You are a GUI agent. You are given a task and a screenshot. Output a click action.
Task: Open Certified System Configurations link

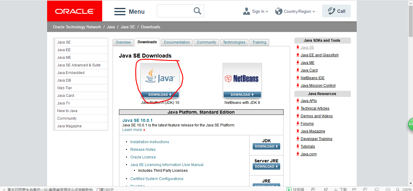[x=157, y=179]
